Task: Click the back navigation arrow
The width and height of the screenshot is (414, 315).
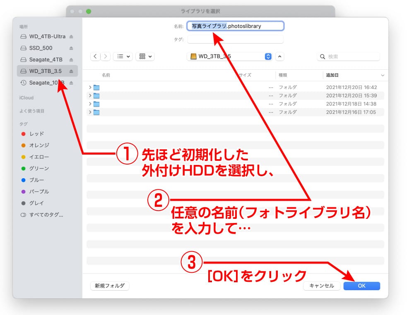Action: click(x=96, y=56)
